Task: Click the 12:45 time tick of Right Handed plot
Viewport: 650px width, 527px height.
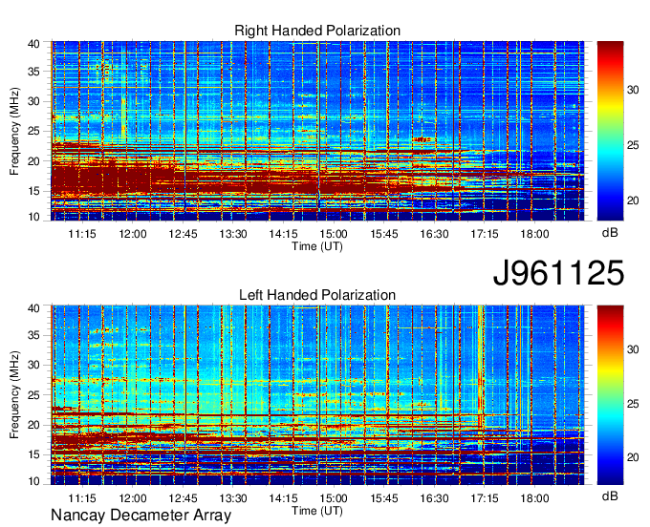Action: pyautogui.click(x=183, y=234)
